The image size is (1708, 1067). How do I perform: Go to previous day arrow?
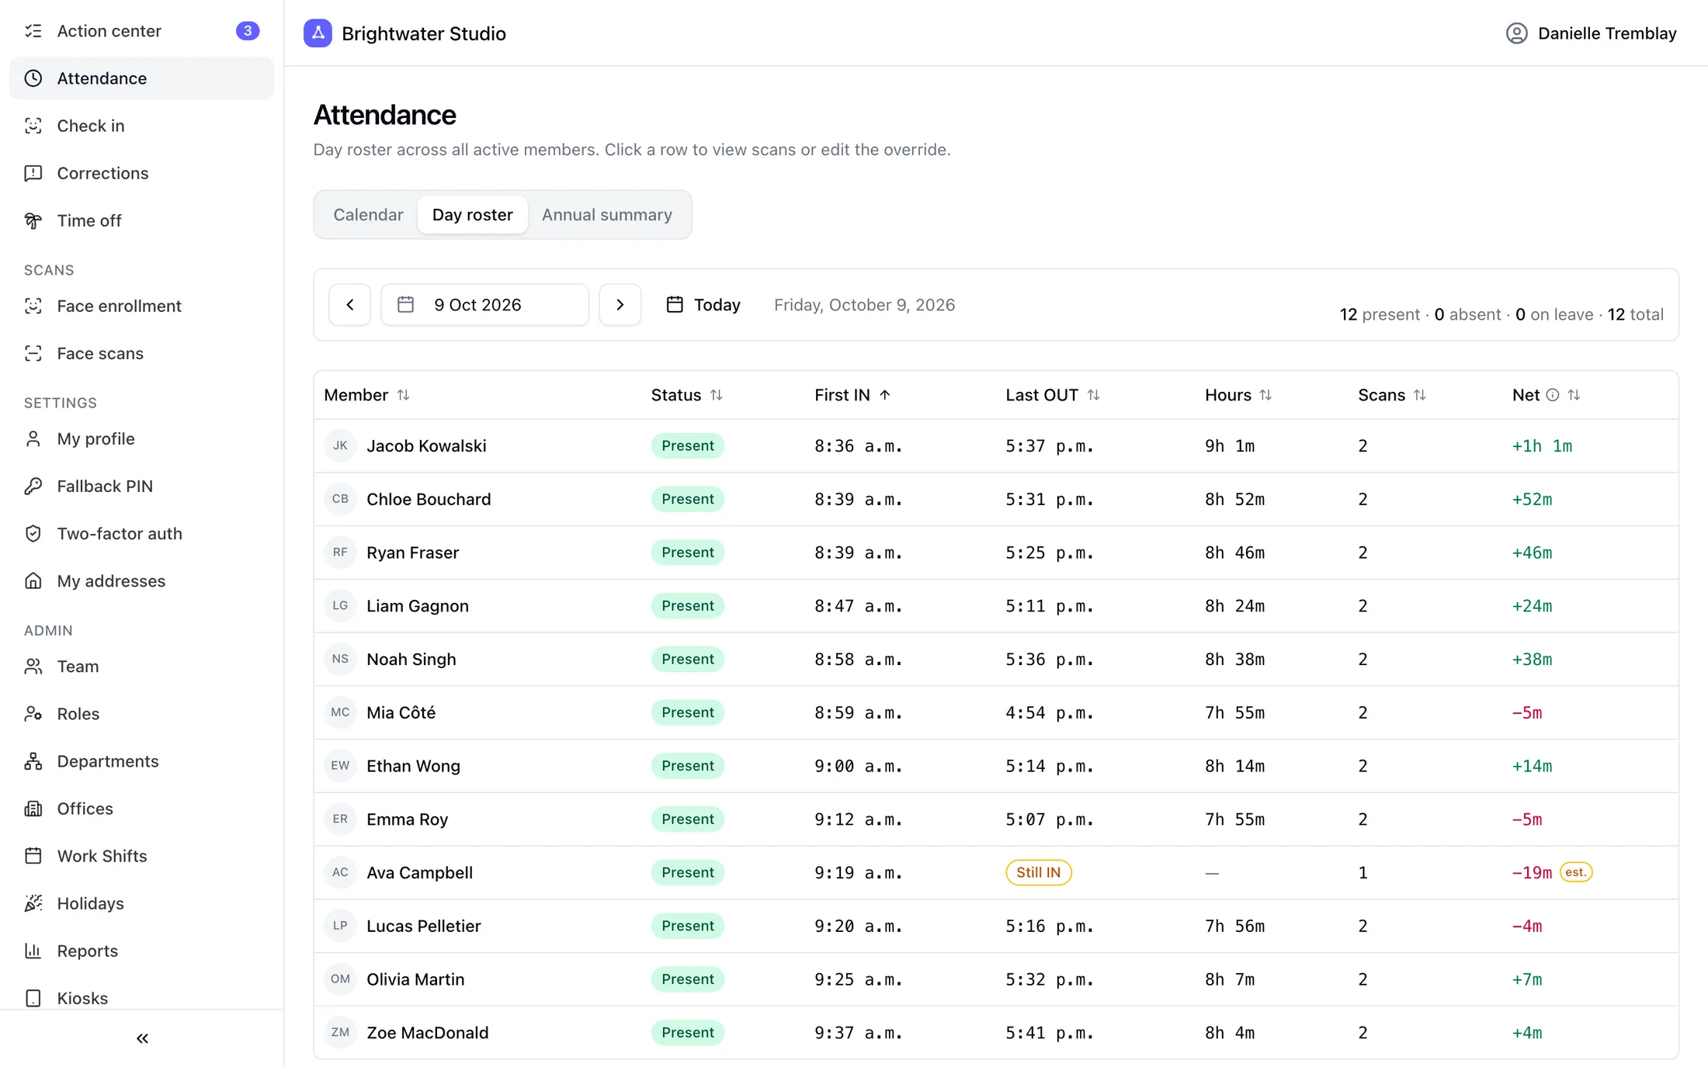[349, 305]
